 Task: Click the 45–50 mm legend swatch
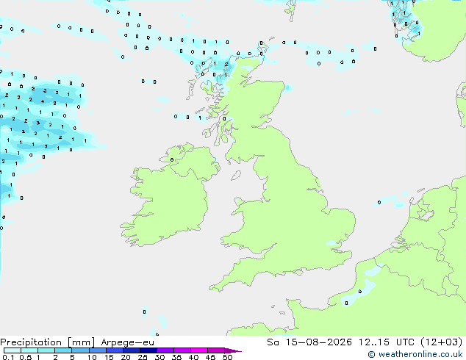tap(216, 350)
